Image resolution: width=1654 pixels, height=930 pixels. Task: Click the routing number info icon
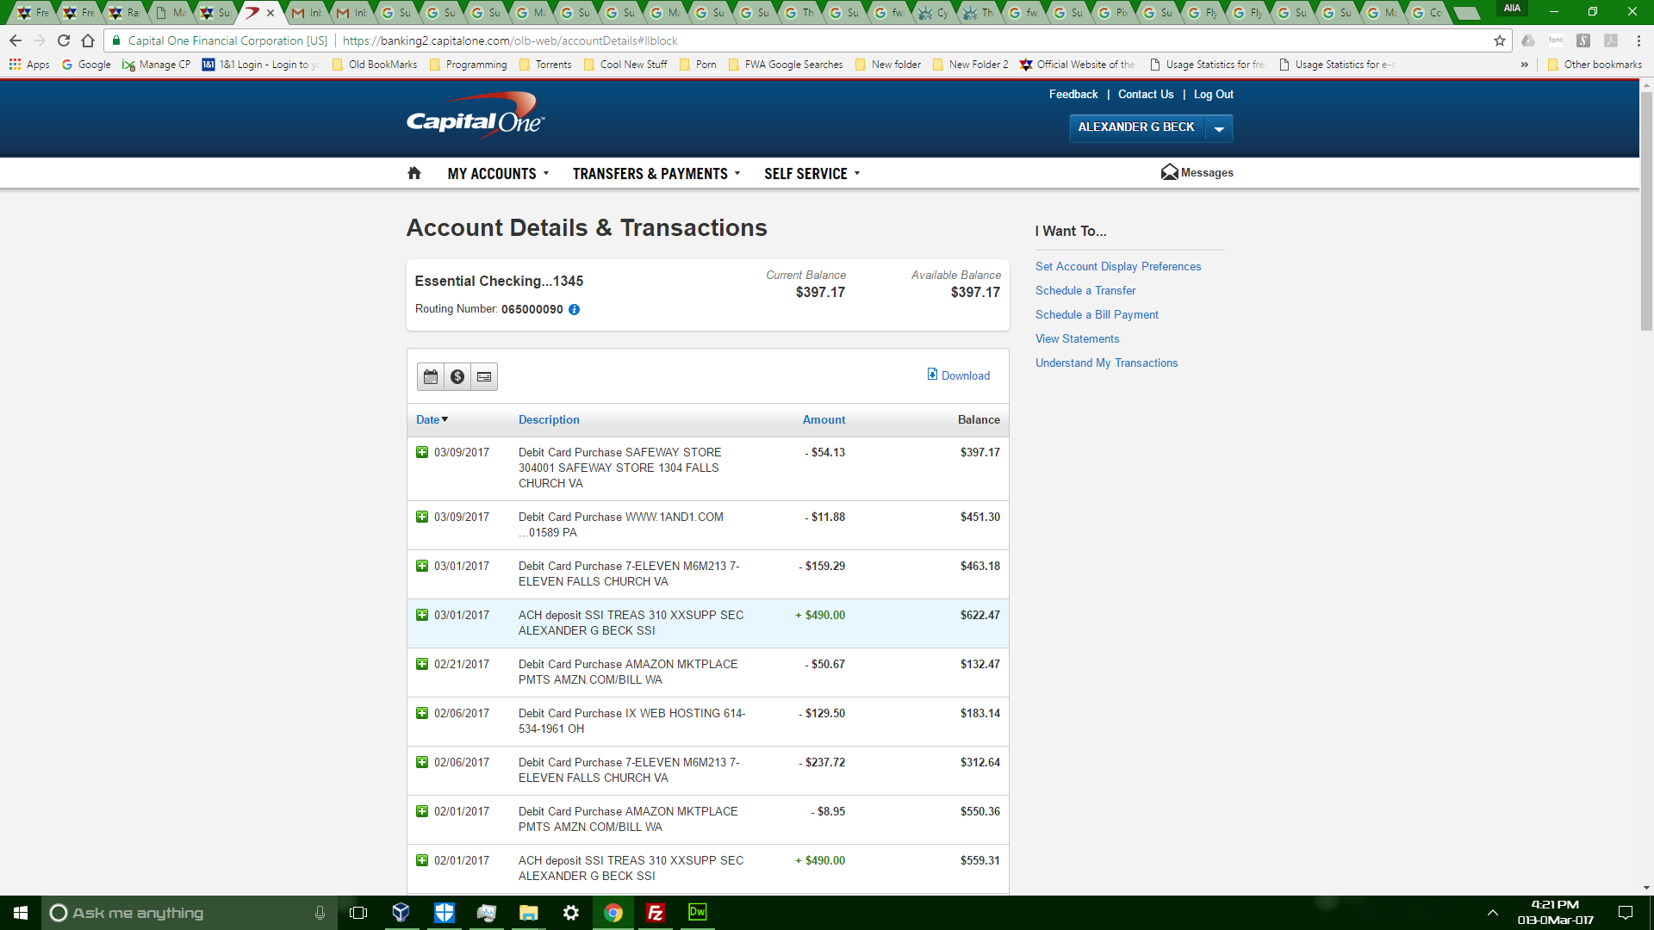[575, 310]
